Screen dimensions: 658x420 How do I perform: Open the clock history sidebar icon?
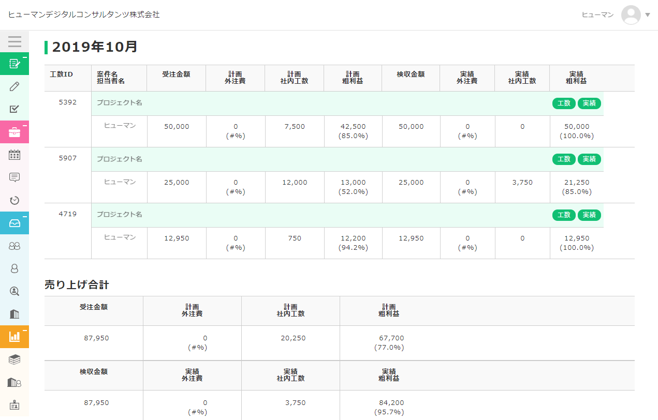[14, 200]
